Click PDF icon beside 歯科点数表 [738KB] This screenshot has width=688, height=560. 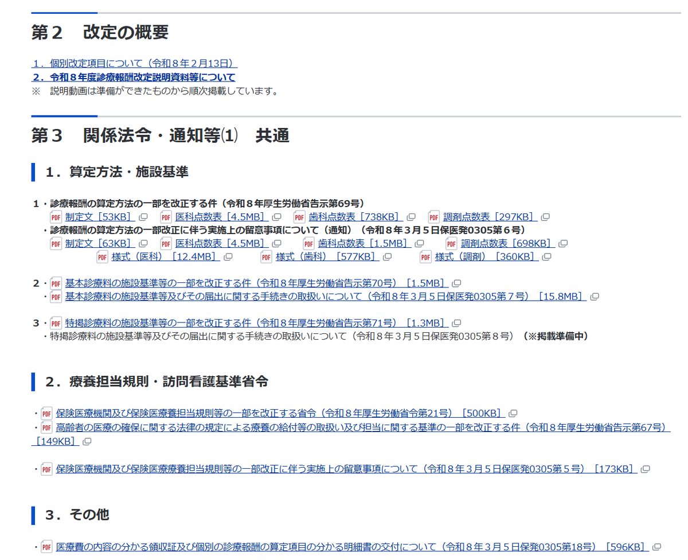[x=299, y=217]
